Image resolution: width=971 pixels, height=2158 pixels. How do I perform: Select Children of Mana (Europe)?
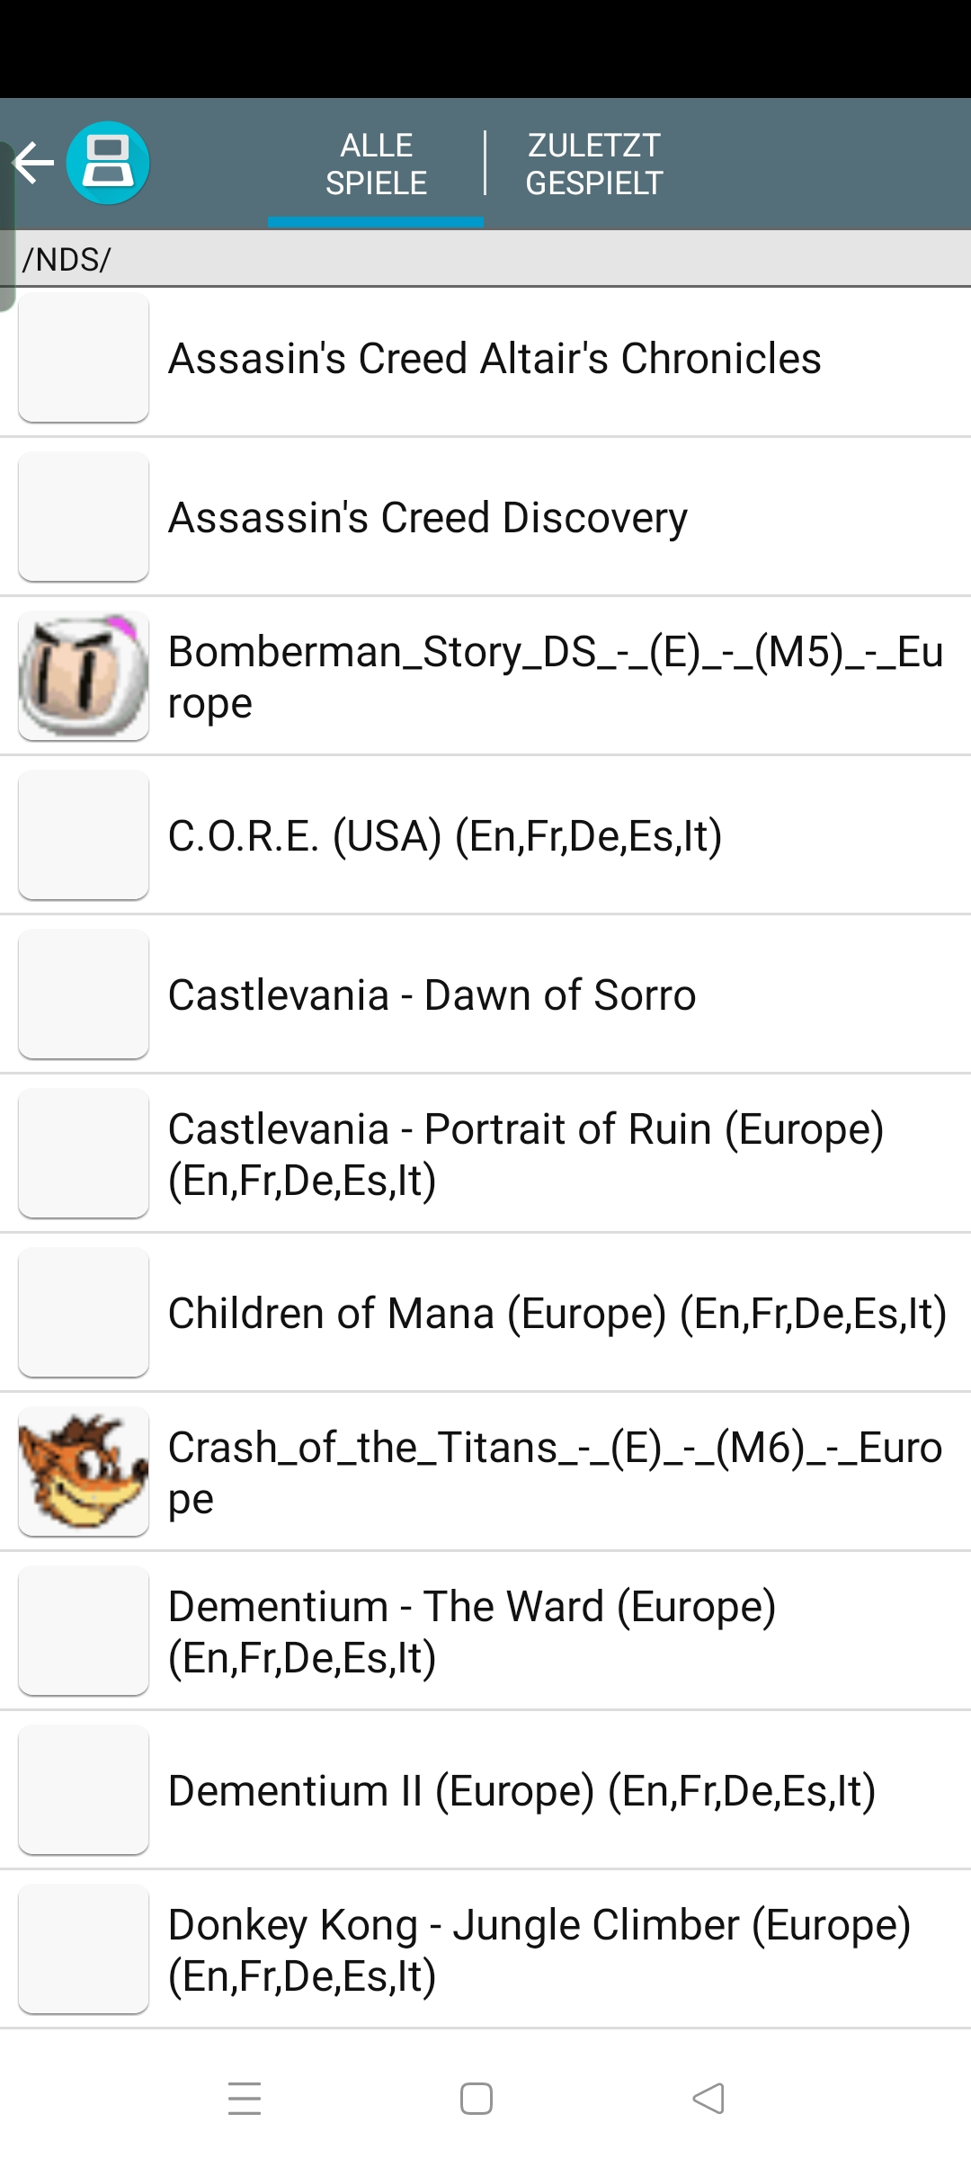click(x=485, y=1313)
